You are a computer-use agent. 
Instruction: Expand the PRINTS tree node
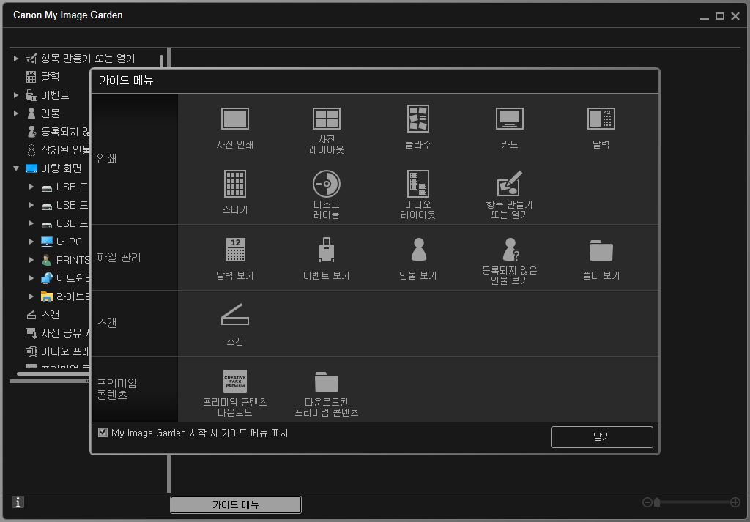tap(31, 260)
